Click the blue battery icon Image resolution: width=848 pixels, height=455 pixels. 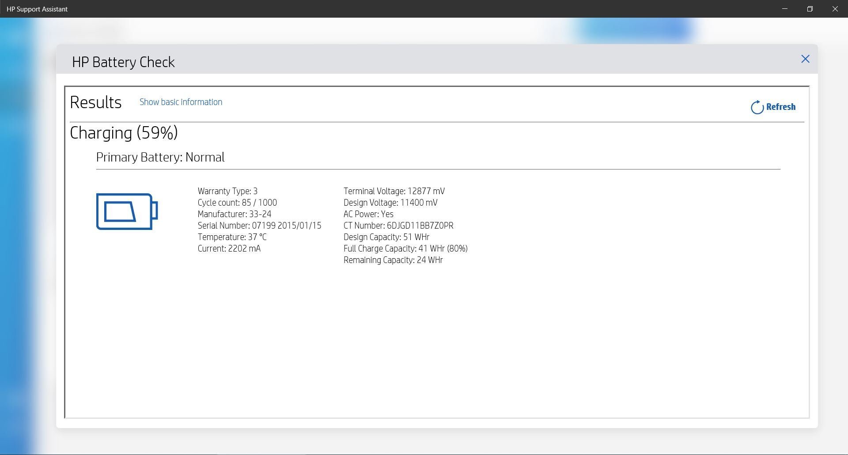(127, 211)
